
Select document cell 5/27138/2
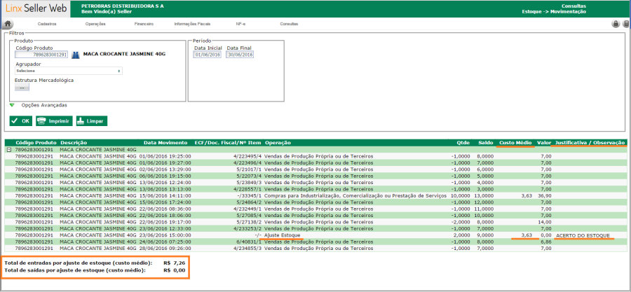pos(249,222)
